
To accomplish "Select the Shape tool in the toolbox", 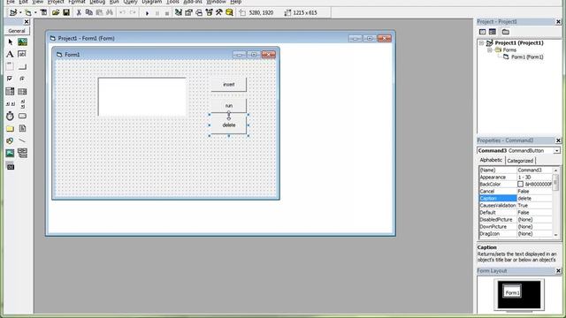I will [x=10, y=140].
